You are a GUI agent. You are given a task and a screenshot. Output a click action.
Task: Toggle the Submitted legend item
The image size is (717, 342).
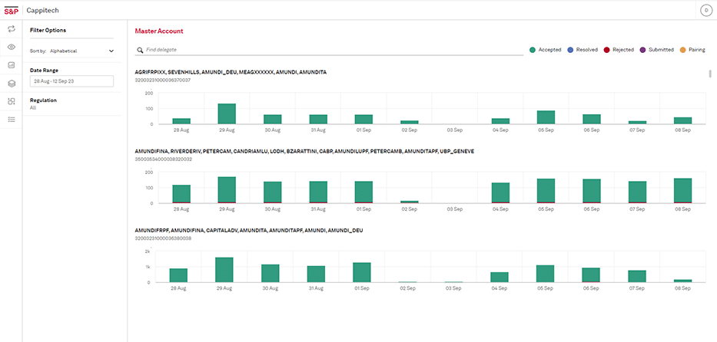pyautogui.click(x=656, y=50)
